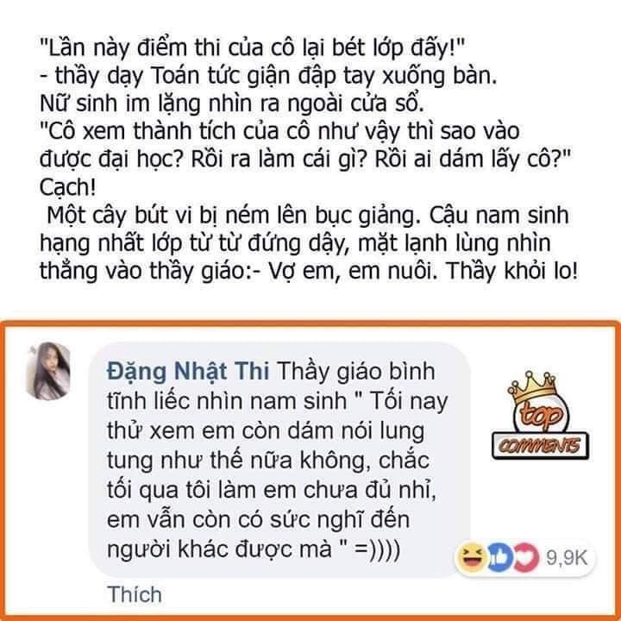Click the line "thầy dạy Toán tức giận"

[x=268, y=76]
